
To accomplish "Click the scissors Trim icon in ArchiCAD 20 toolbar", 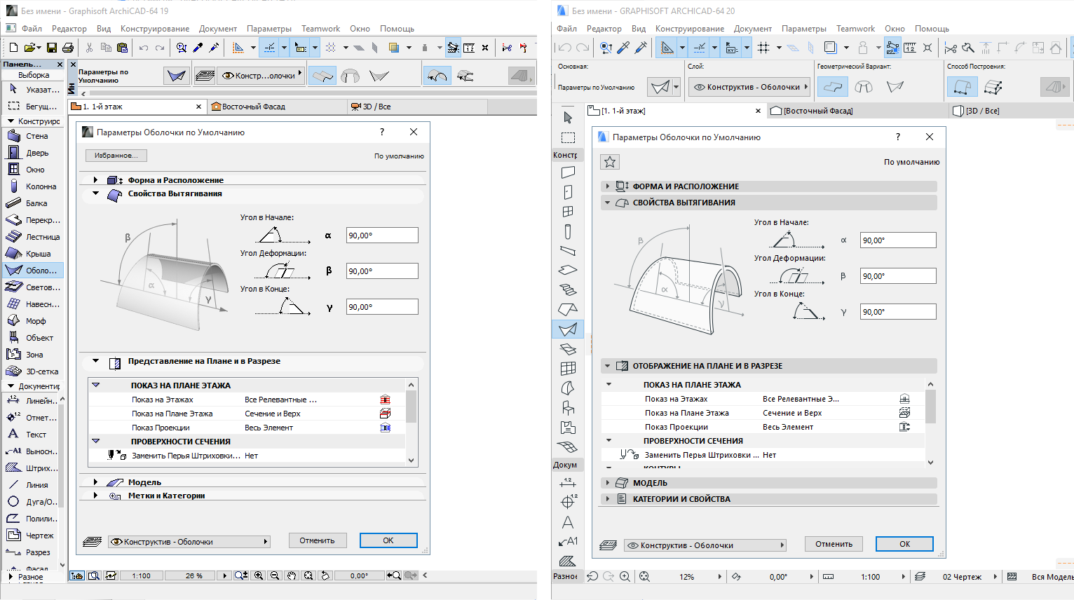I will point(951,48).
